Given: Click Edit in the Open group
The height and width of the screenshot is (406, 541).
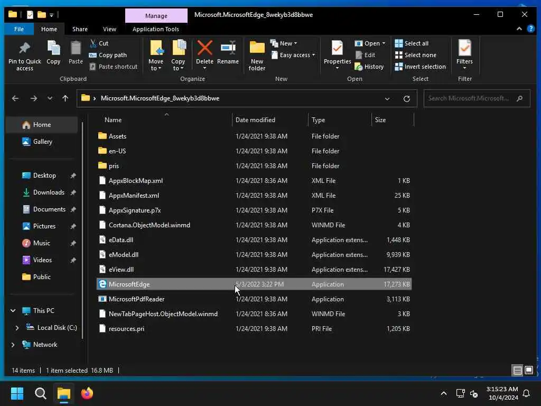Looking at the screenshot, I should click(x=365, y=55).
